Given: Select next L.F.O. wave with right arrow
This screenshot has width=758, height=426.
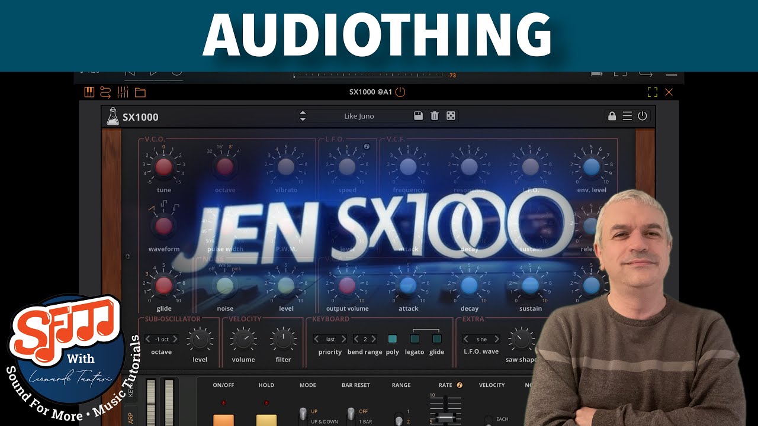Looking at the screenshot, I should click(496, 339).
